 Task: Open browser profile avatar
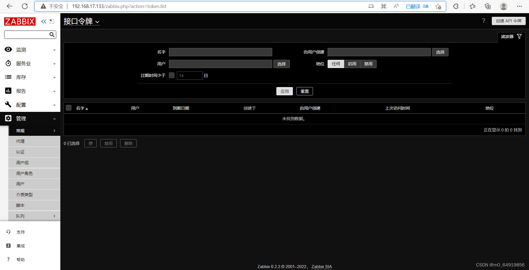click(x=504, y=6)
